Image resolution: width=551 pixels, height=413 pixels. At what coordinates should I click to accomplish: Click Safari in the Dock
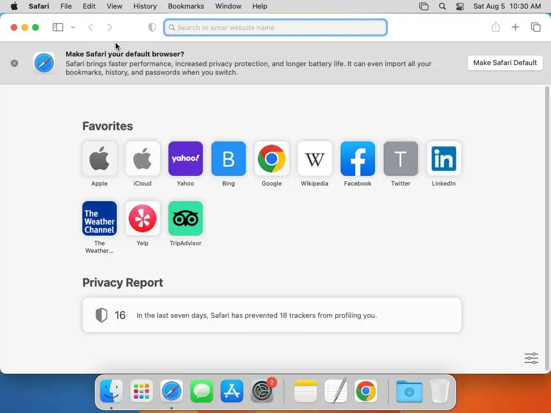172,391
